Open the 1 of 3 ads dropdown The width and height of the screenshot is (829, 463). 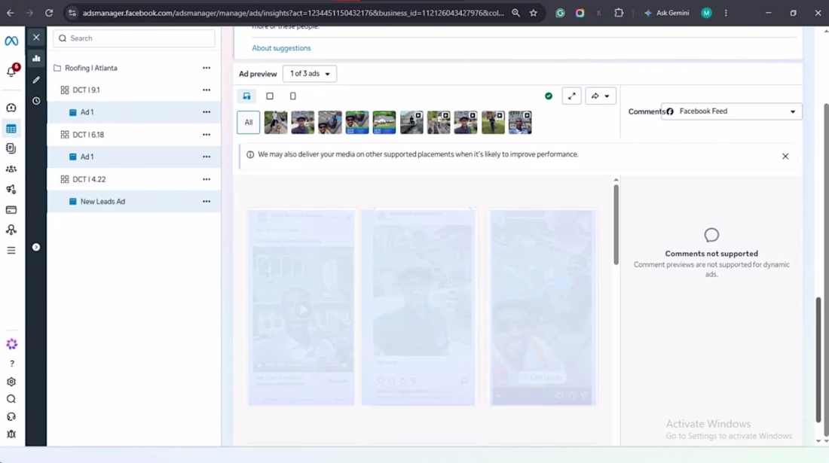(x=310, y=74)
